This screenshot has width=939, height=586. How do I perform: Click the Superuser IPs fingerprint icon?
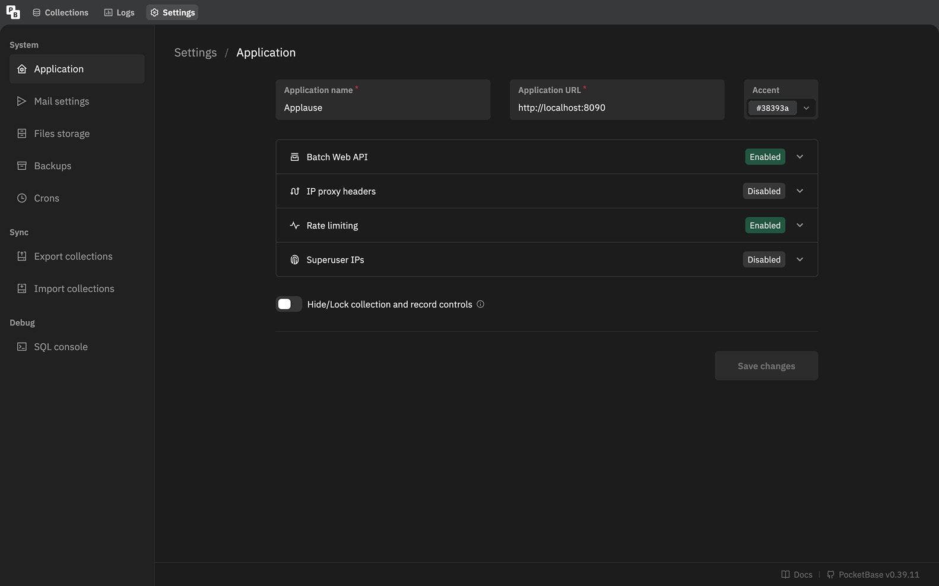pos(294,260)
